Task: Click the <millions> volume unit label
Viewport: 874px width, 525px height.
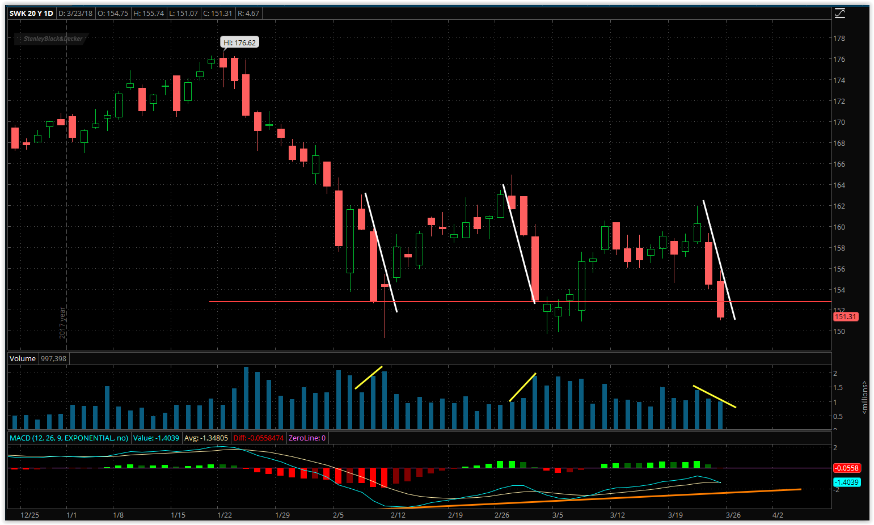Action: point(864,397)
